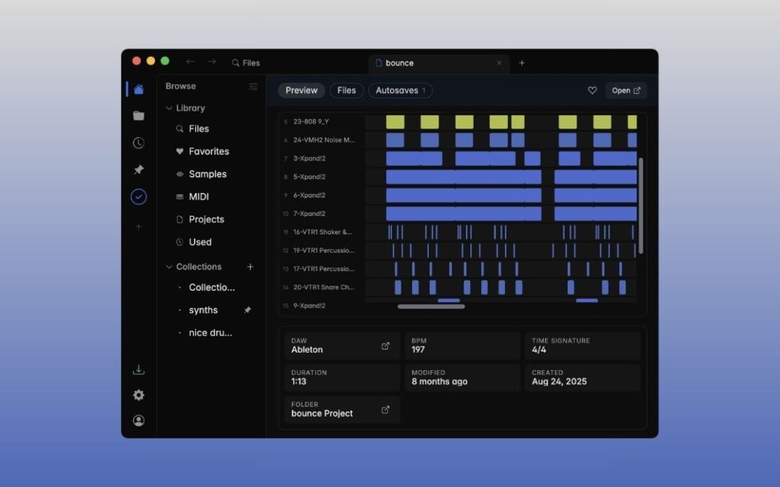This screenshot has height=487, width=780.
Task: Click the horizontal scrollbar of track preview
Action: pyautogui.click(x=431, y=307)
